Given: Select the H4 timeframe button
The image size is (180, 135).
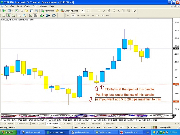Looking at the screenshot, I should tap(93, 16).
